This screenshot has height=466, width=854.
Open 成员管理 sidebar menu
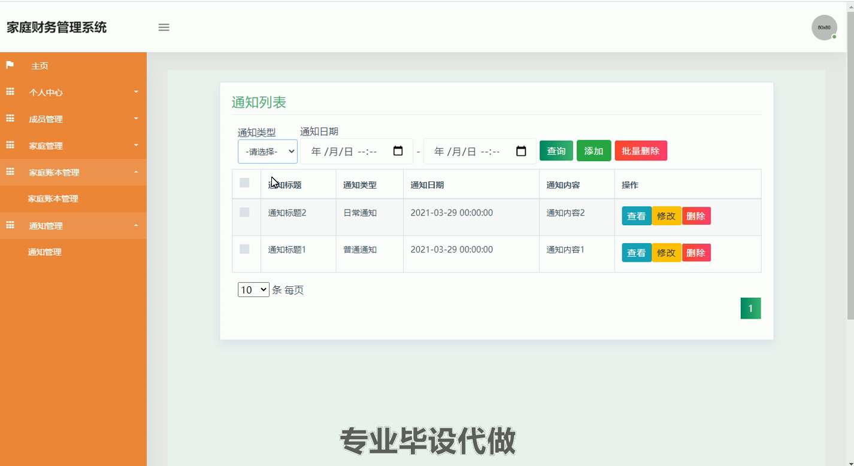coord(73,119)
